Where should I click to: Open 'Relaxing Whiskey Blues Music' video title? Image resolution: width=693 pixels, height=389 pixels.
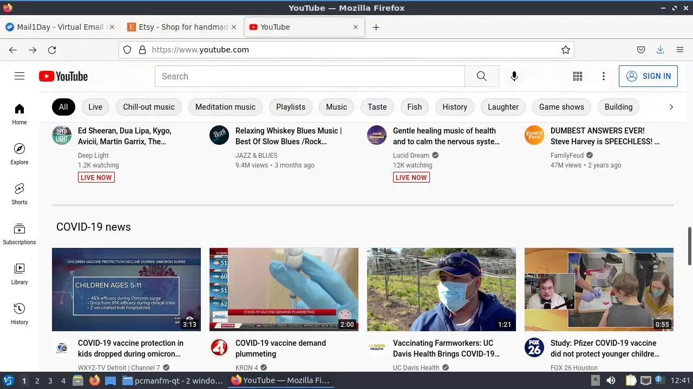[289, 136]
